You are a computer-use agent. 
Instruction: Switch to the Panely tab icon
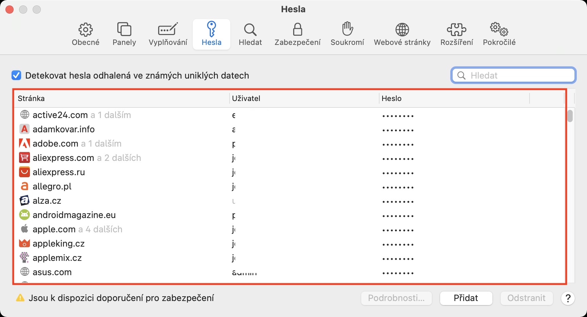124,34
